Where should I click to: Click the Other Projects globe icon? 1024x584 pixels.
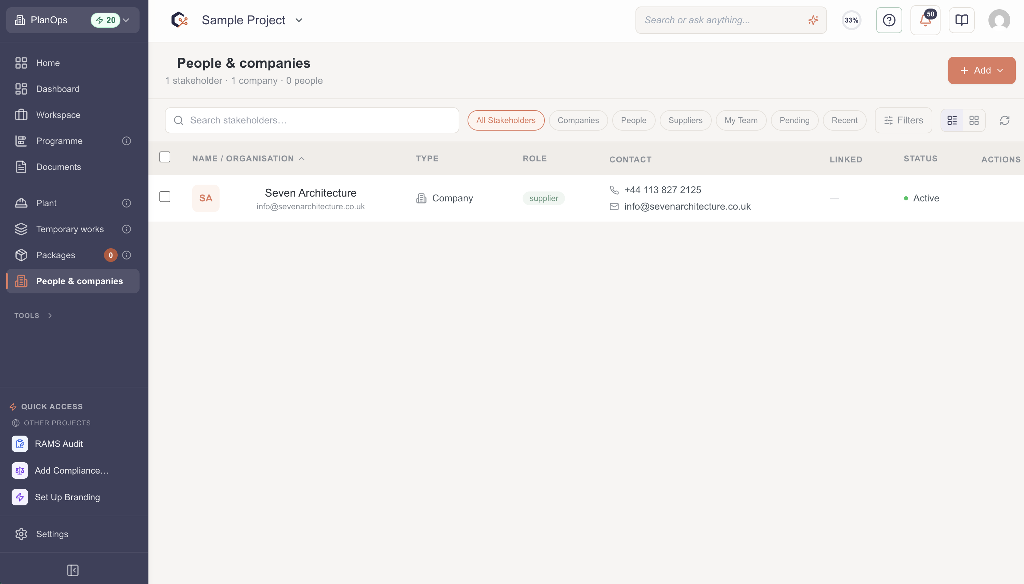point(16,423)
